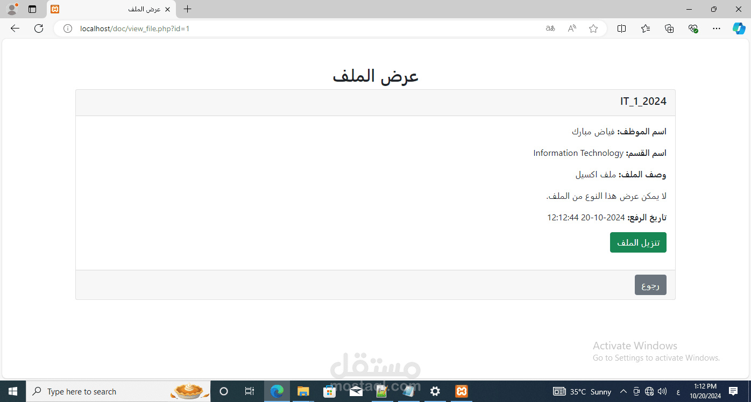The width and height of the screenshot is (751, 402).
Task: Click the gray رجوع back button
Action: pyautogui.click(x=650, y=285)
